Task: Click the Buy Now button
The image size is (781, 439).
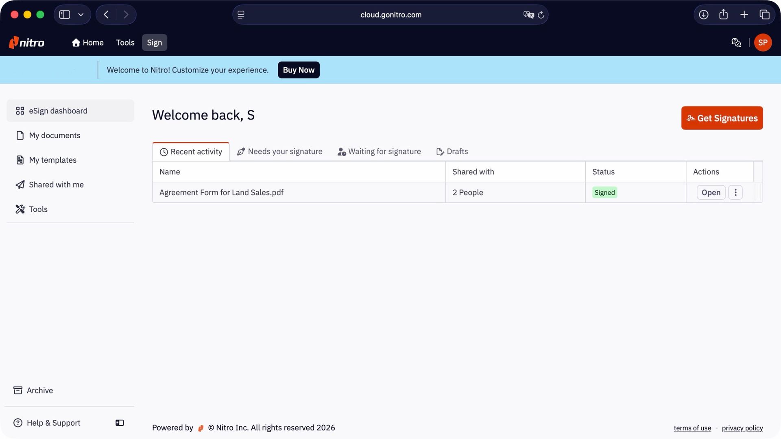Action: 299,70
